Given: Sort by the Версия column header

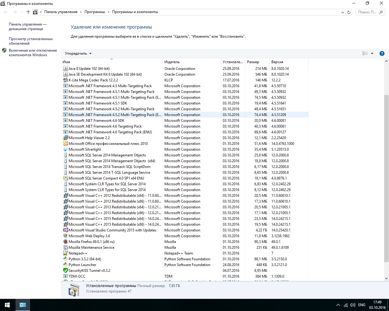Looking at the screenshot, I should (289, 62).
